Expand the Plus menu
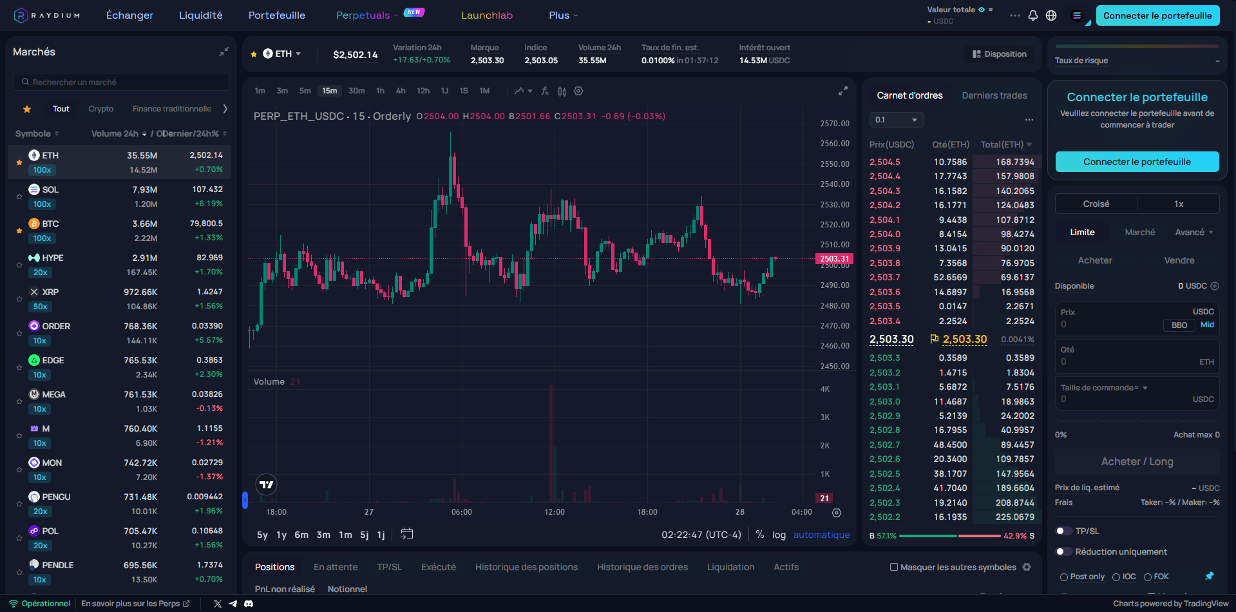 564,15
